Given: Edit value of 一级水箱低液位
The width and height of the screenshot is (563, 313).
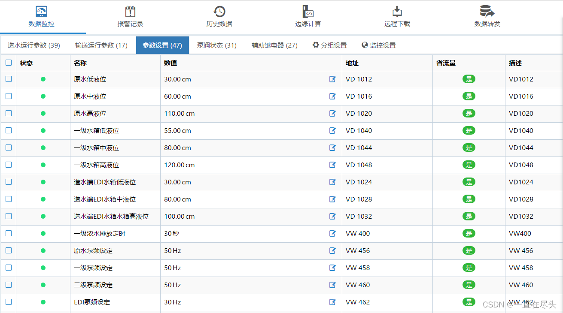Looking at the screenshot, I should (332, 130).
